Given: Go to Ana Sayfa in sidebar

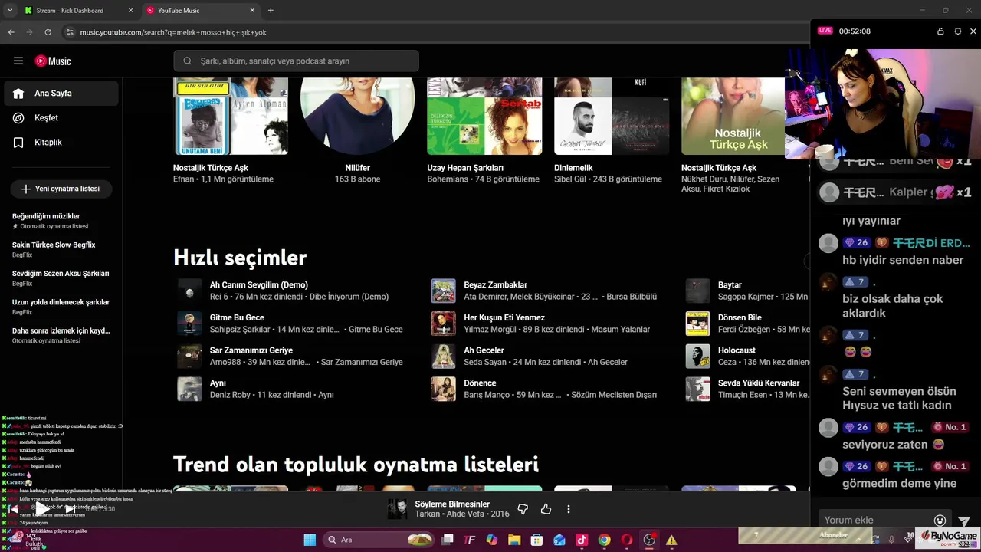Looking at the screenshot, I should 61,94.
